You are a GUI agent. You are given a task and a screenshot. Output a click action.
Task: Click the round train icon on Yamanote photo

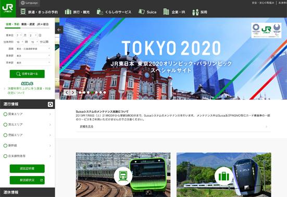point(123,176)
